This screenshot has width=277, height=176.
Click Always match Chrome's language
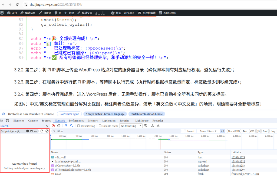click(105, 114)
